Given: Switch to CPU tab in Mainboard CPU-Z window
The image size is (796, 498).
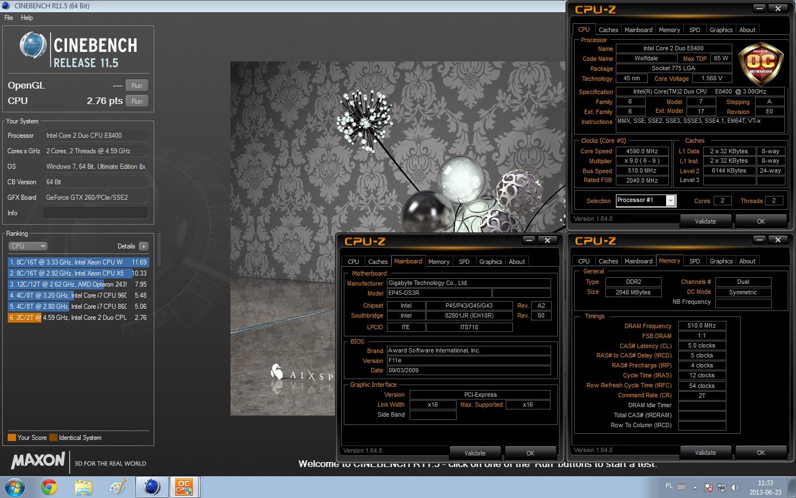Looking at the screenshot, I should [x=353, y=262].
